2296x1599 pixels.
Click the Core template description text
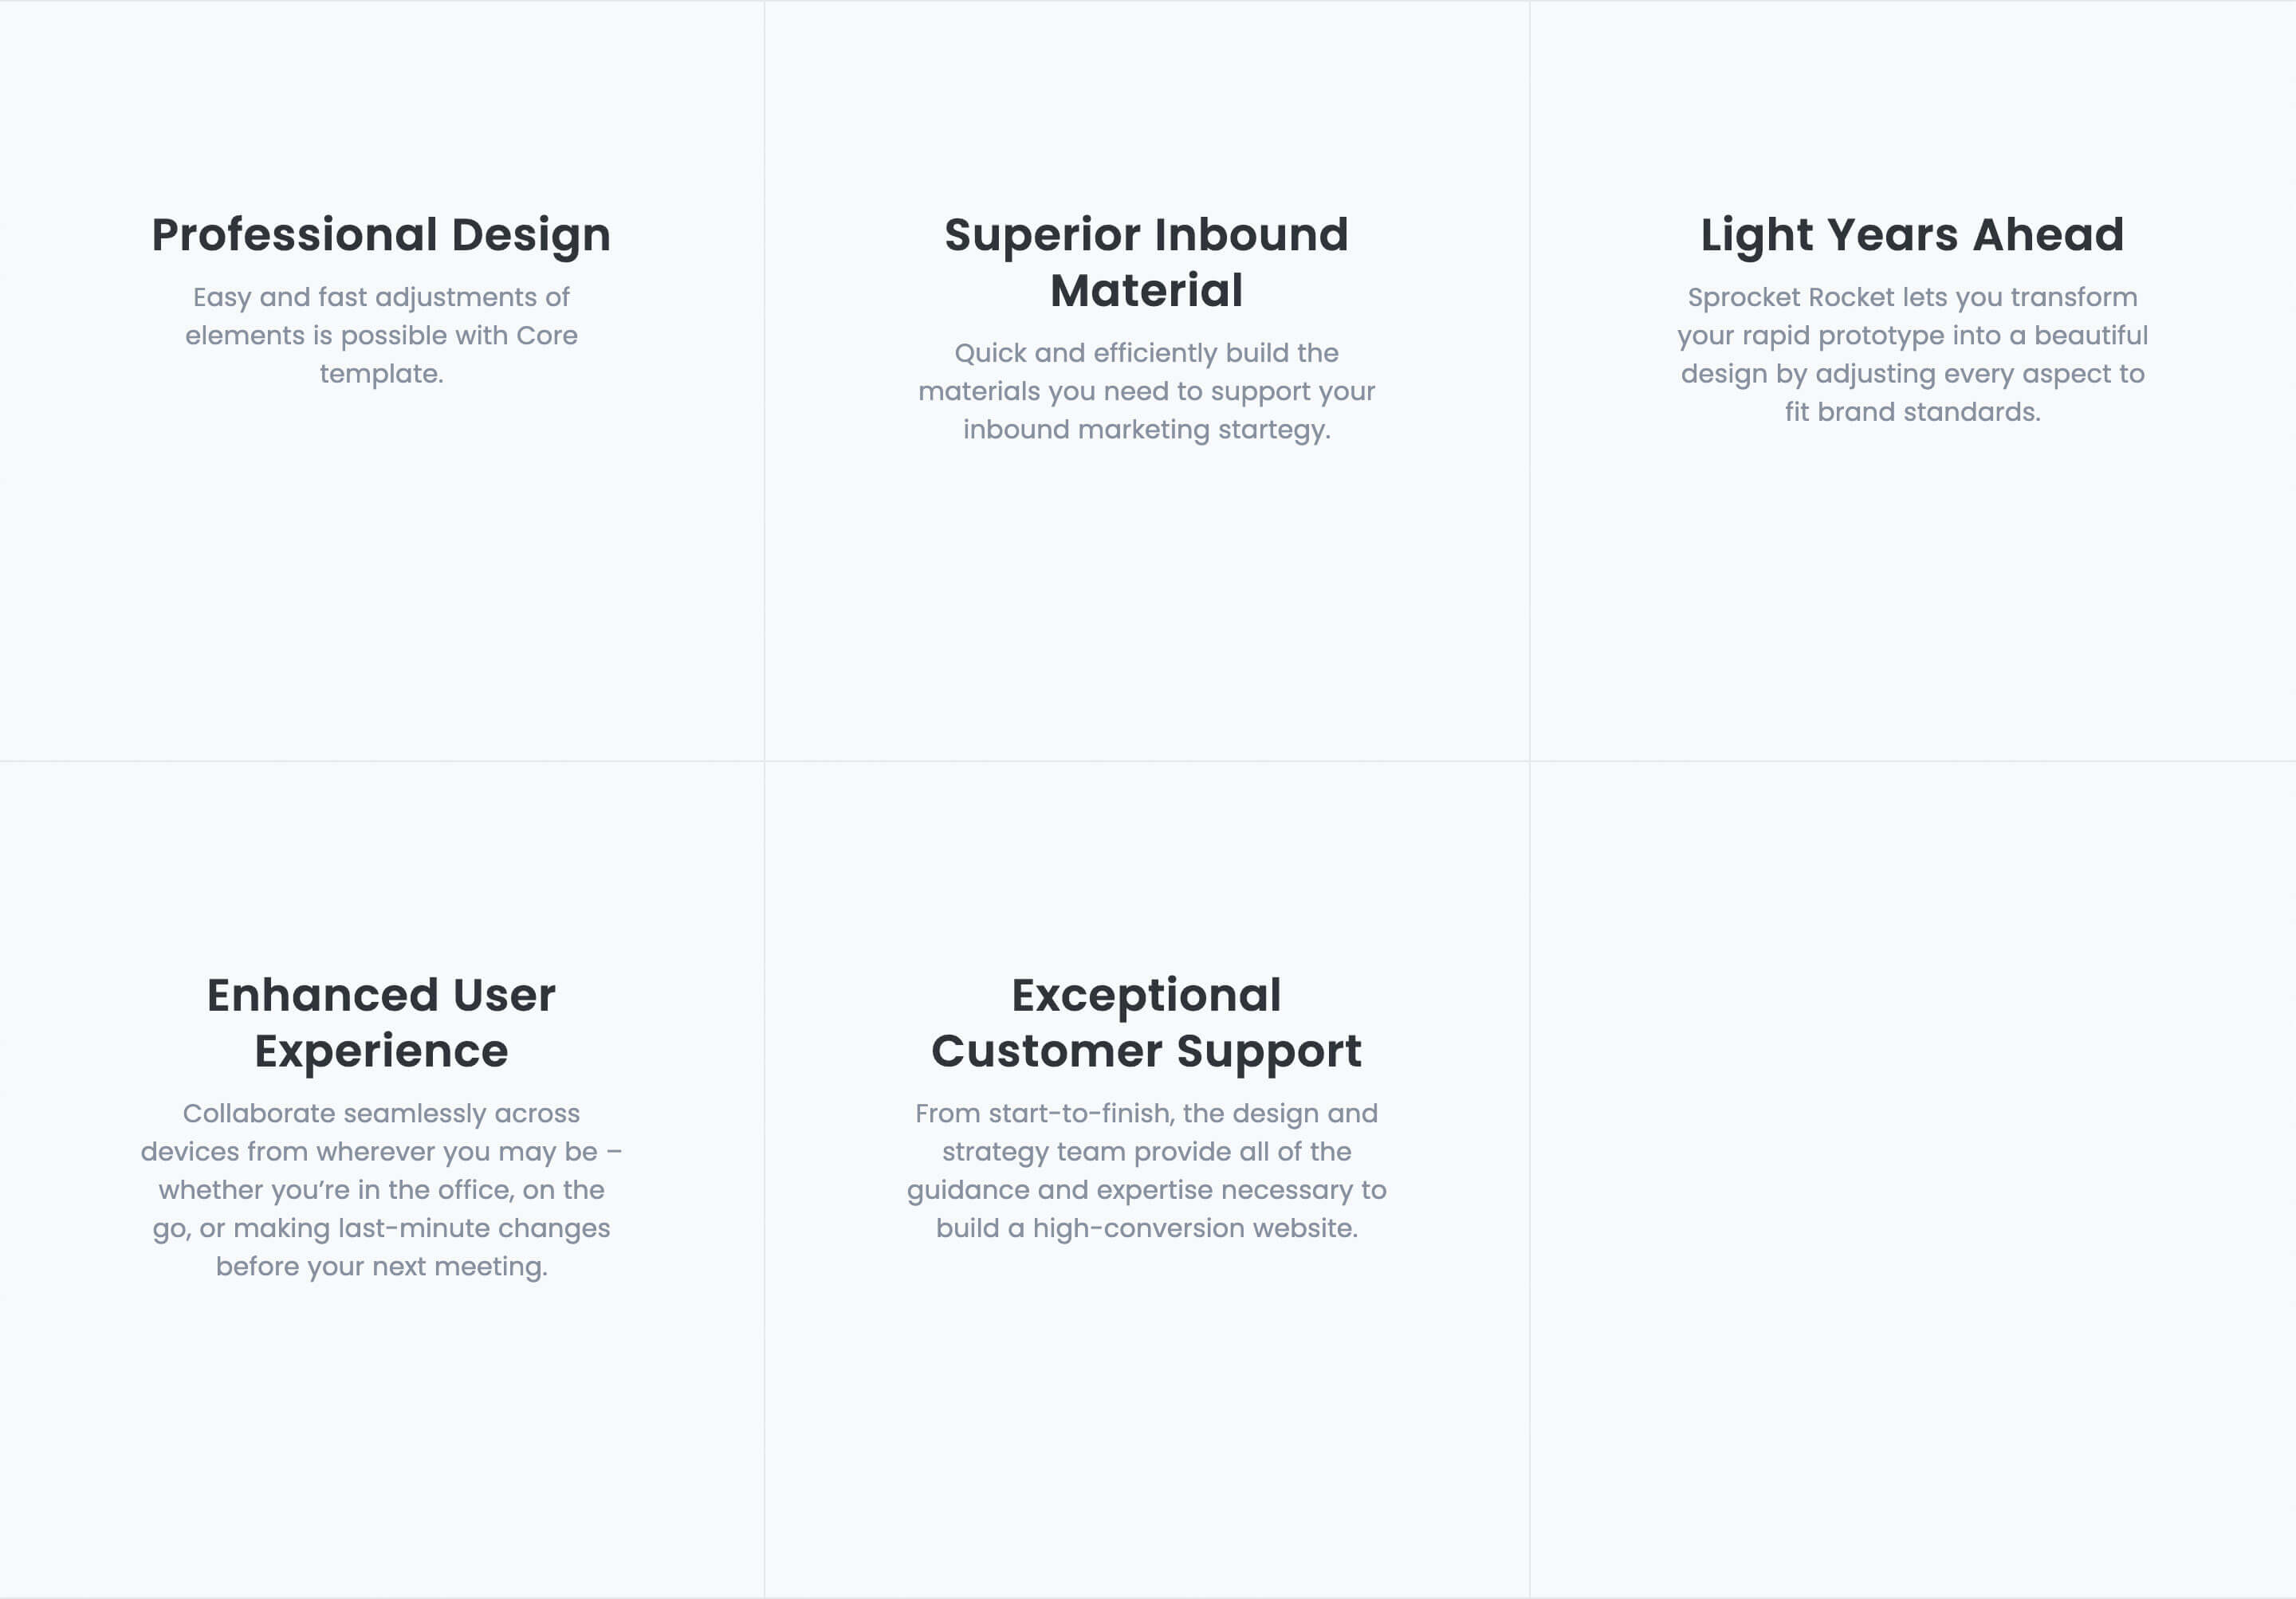click(x=381, y=335)
